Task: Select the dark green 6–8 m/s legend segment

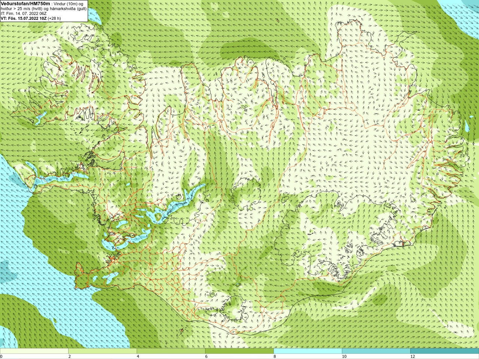Action: (239, 351)
